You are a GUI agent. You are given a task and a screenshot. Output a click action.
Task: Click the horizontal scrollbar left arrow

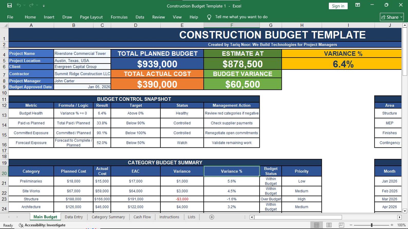252,217
